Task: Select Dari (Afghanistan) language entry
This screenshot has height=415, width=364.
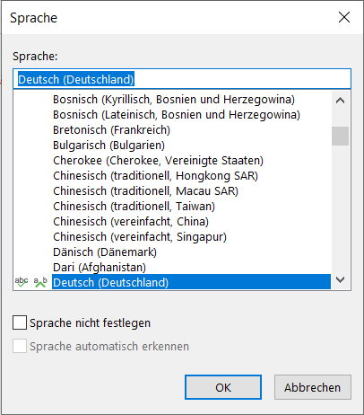Action: [x=100, y=267]
